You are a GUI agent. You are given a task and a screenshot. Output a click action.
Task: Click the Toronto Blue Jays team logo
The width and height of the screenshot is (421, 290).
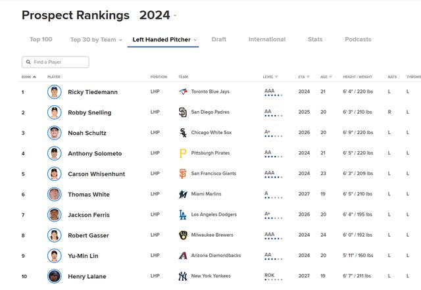pos(183,92)
